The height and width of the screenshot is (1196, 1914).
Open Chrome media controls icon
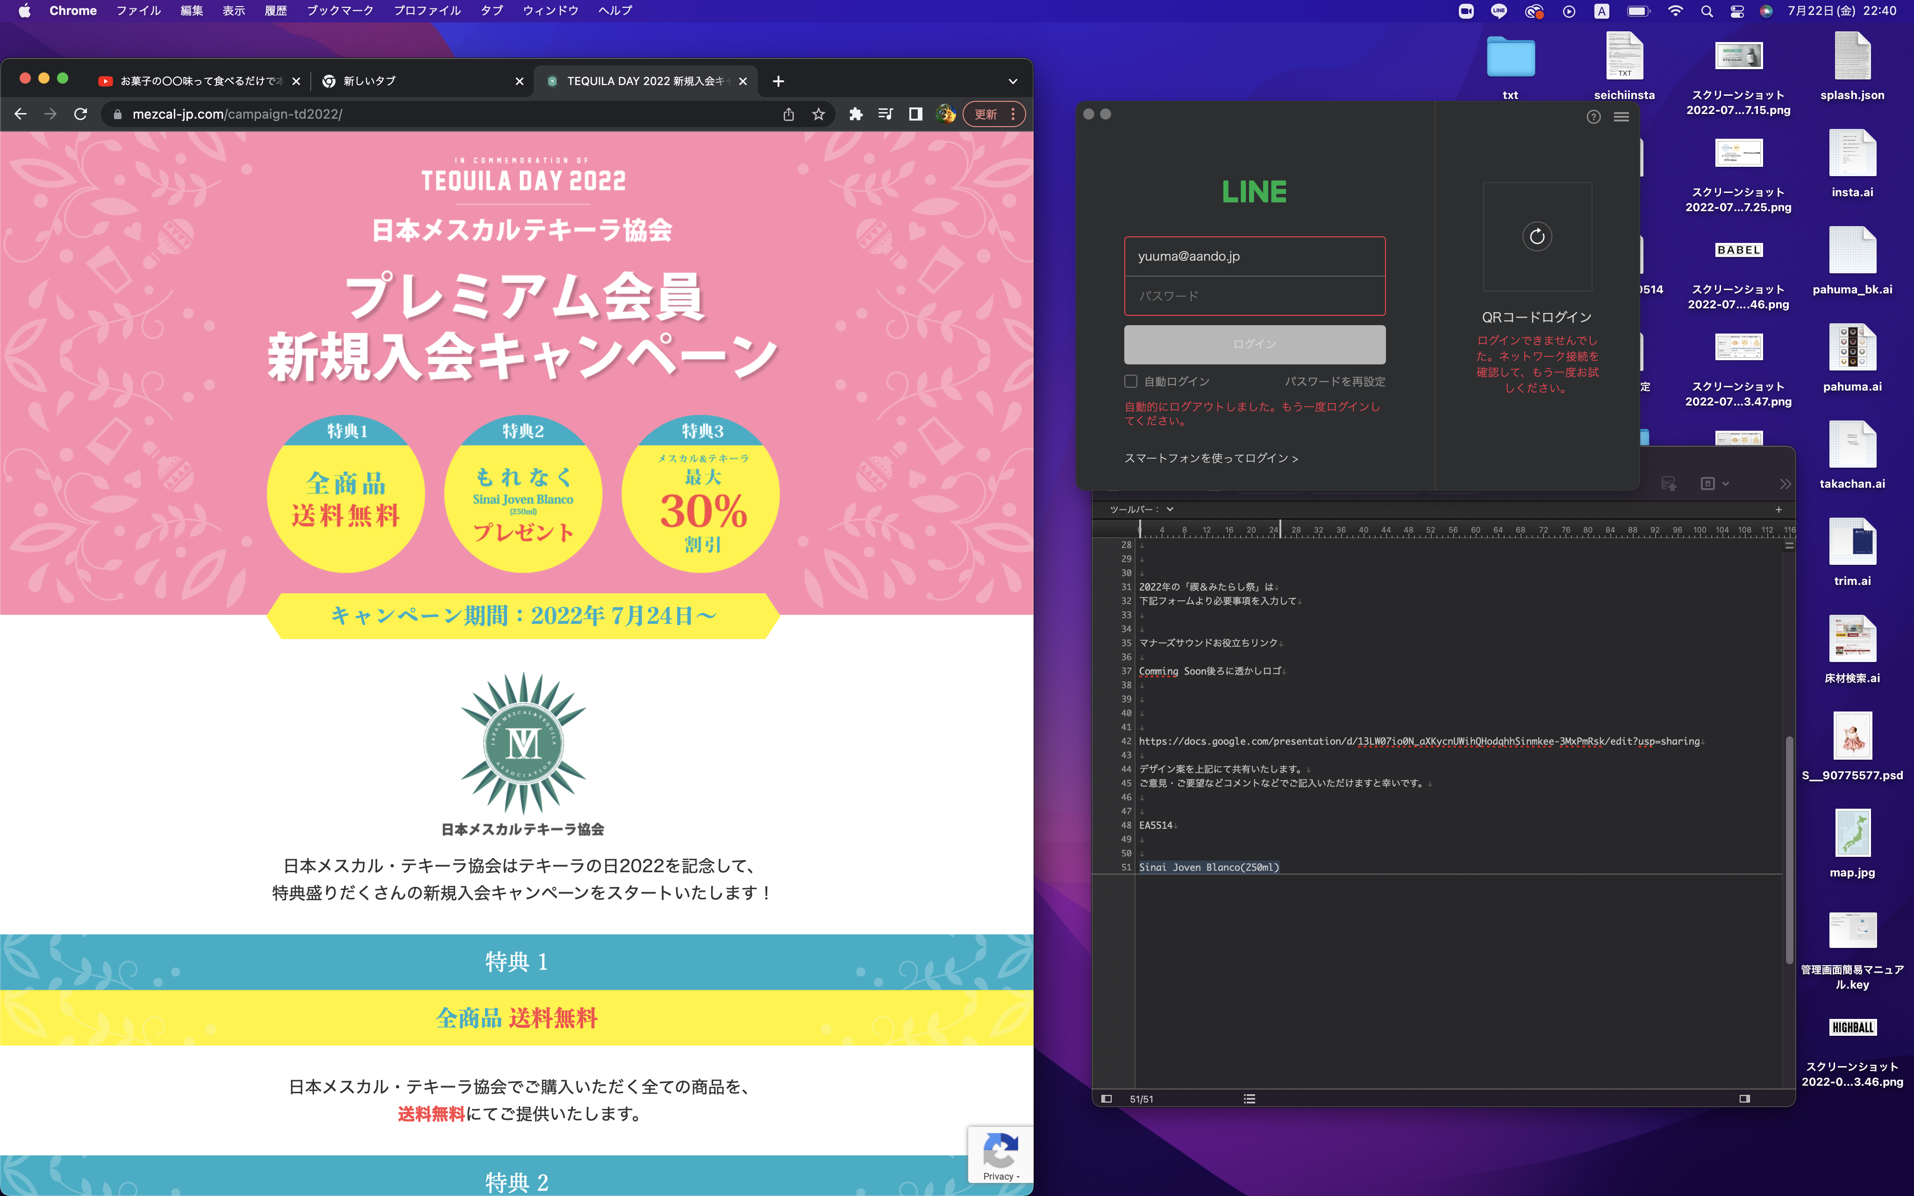885,114
